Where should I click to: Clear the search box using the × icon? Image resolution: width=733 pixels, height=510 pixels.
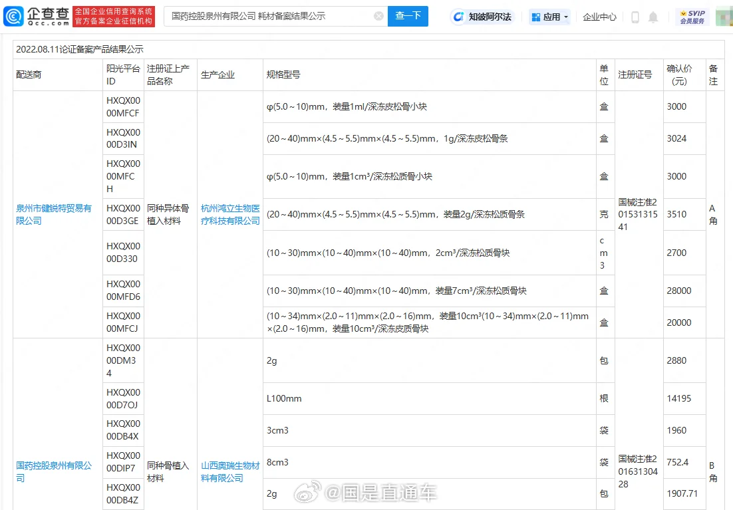(x=378, y=16)
